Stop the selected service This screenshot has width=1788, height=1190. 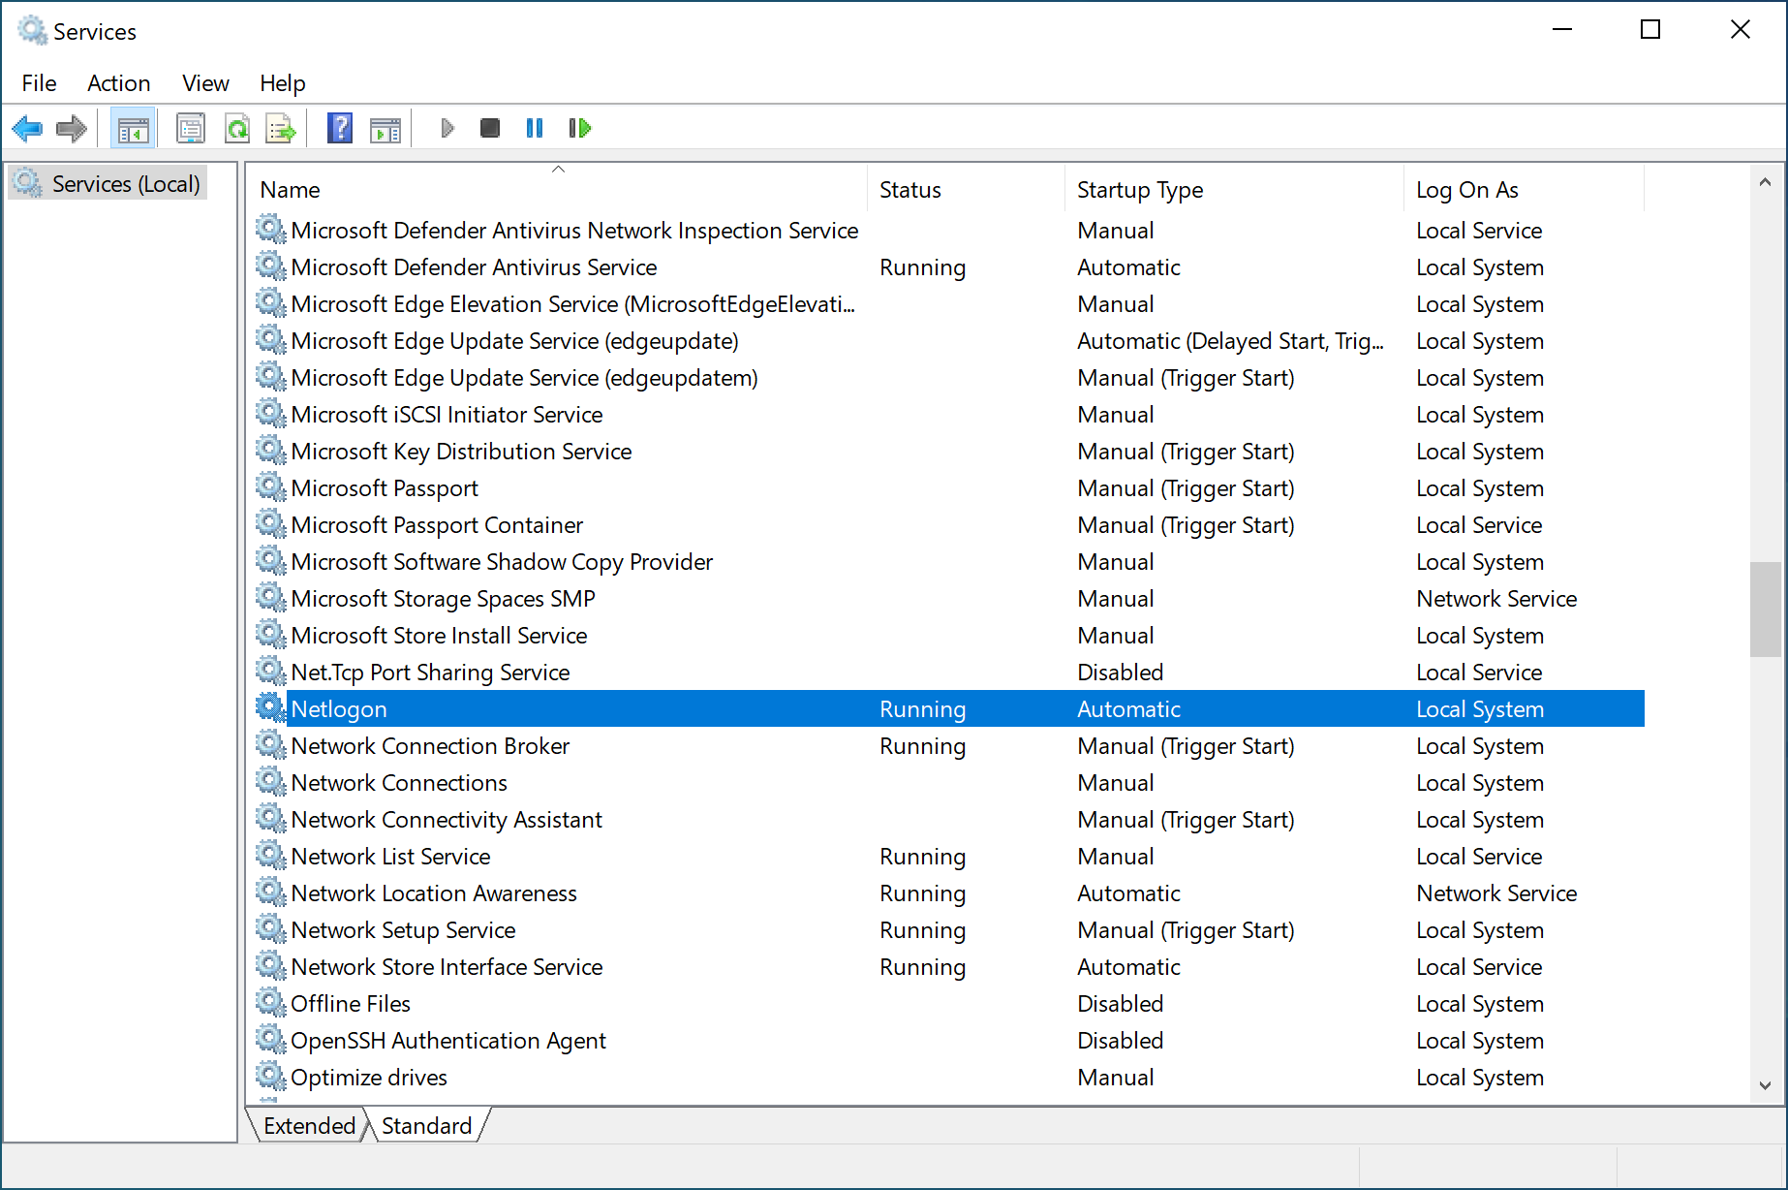coord(490,128)
